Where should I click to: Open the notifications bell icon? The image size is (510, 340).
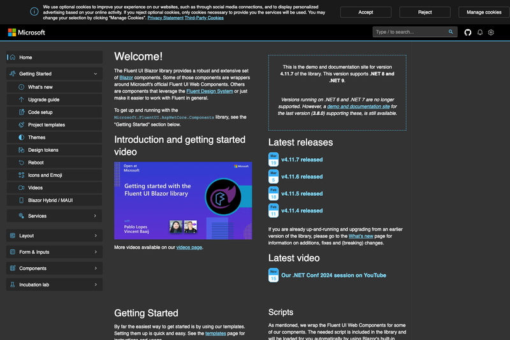point(480,32)
